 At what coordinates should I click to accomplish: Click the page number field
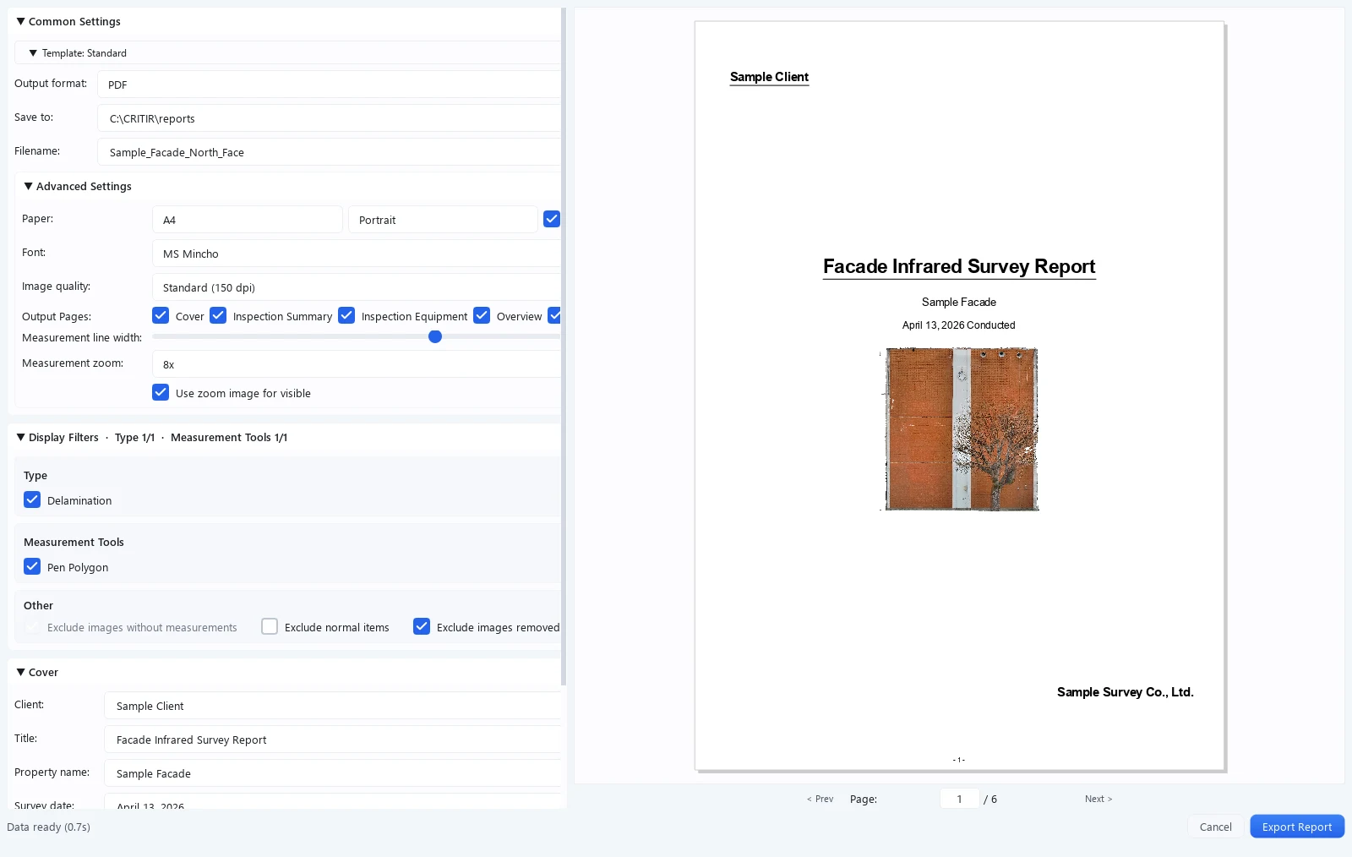(x=959, y=799)
